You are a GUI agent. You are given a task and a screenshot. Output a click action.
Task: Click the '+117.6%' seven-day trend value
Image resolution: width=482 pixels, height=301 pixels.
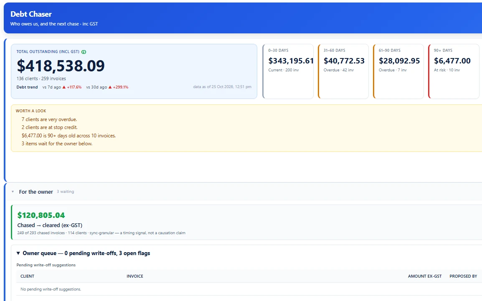(74, 87)
